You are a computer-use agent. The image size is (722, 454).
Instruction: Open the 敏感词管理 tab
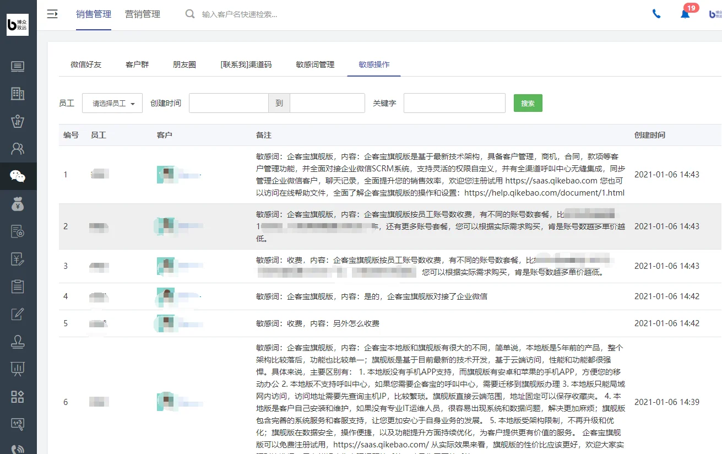[315, 64]
